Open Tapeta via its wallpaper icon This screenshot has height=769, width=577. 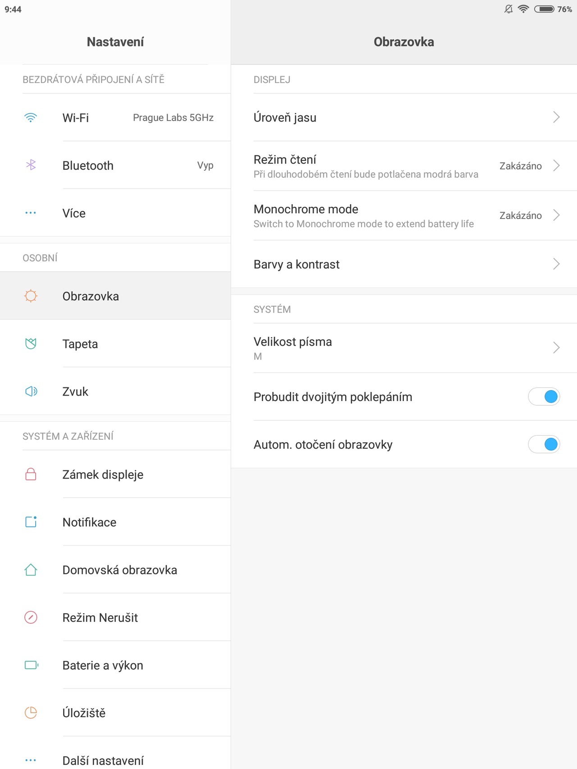point(30,344)
